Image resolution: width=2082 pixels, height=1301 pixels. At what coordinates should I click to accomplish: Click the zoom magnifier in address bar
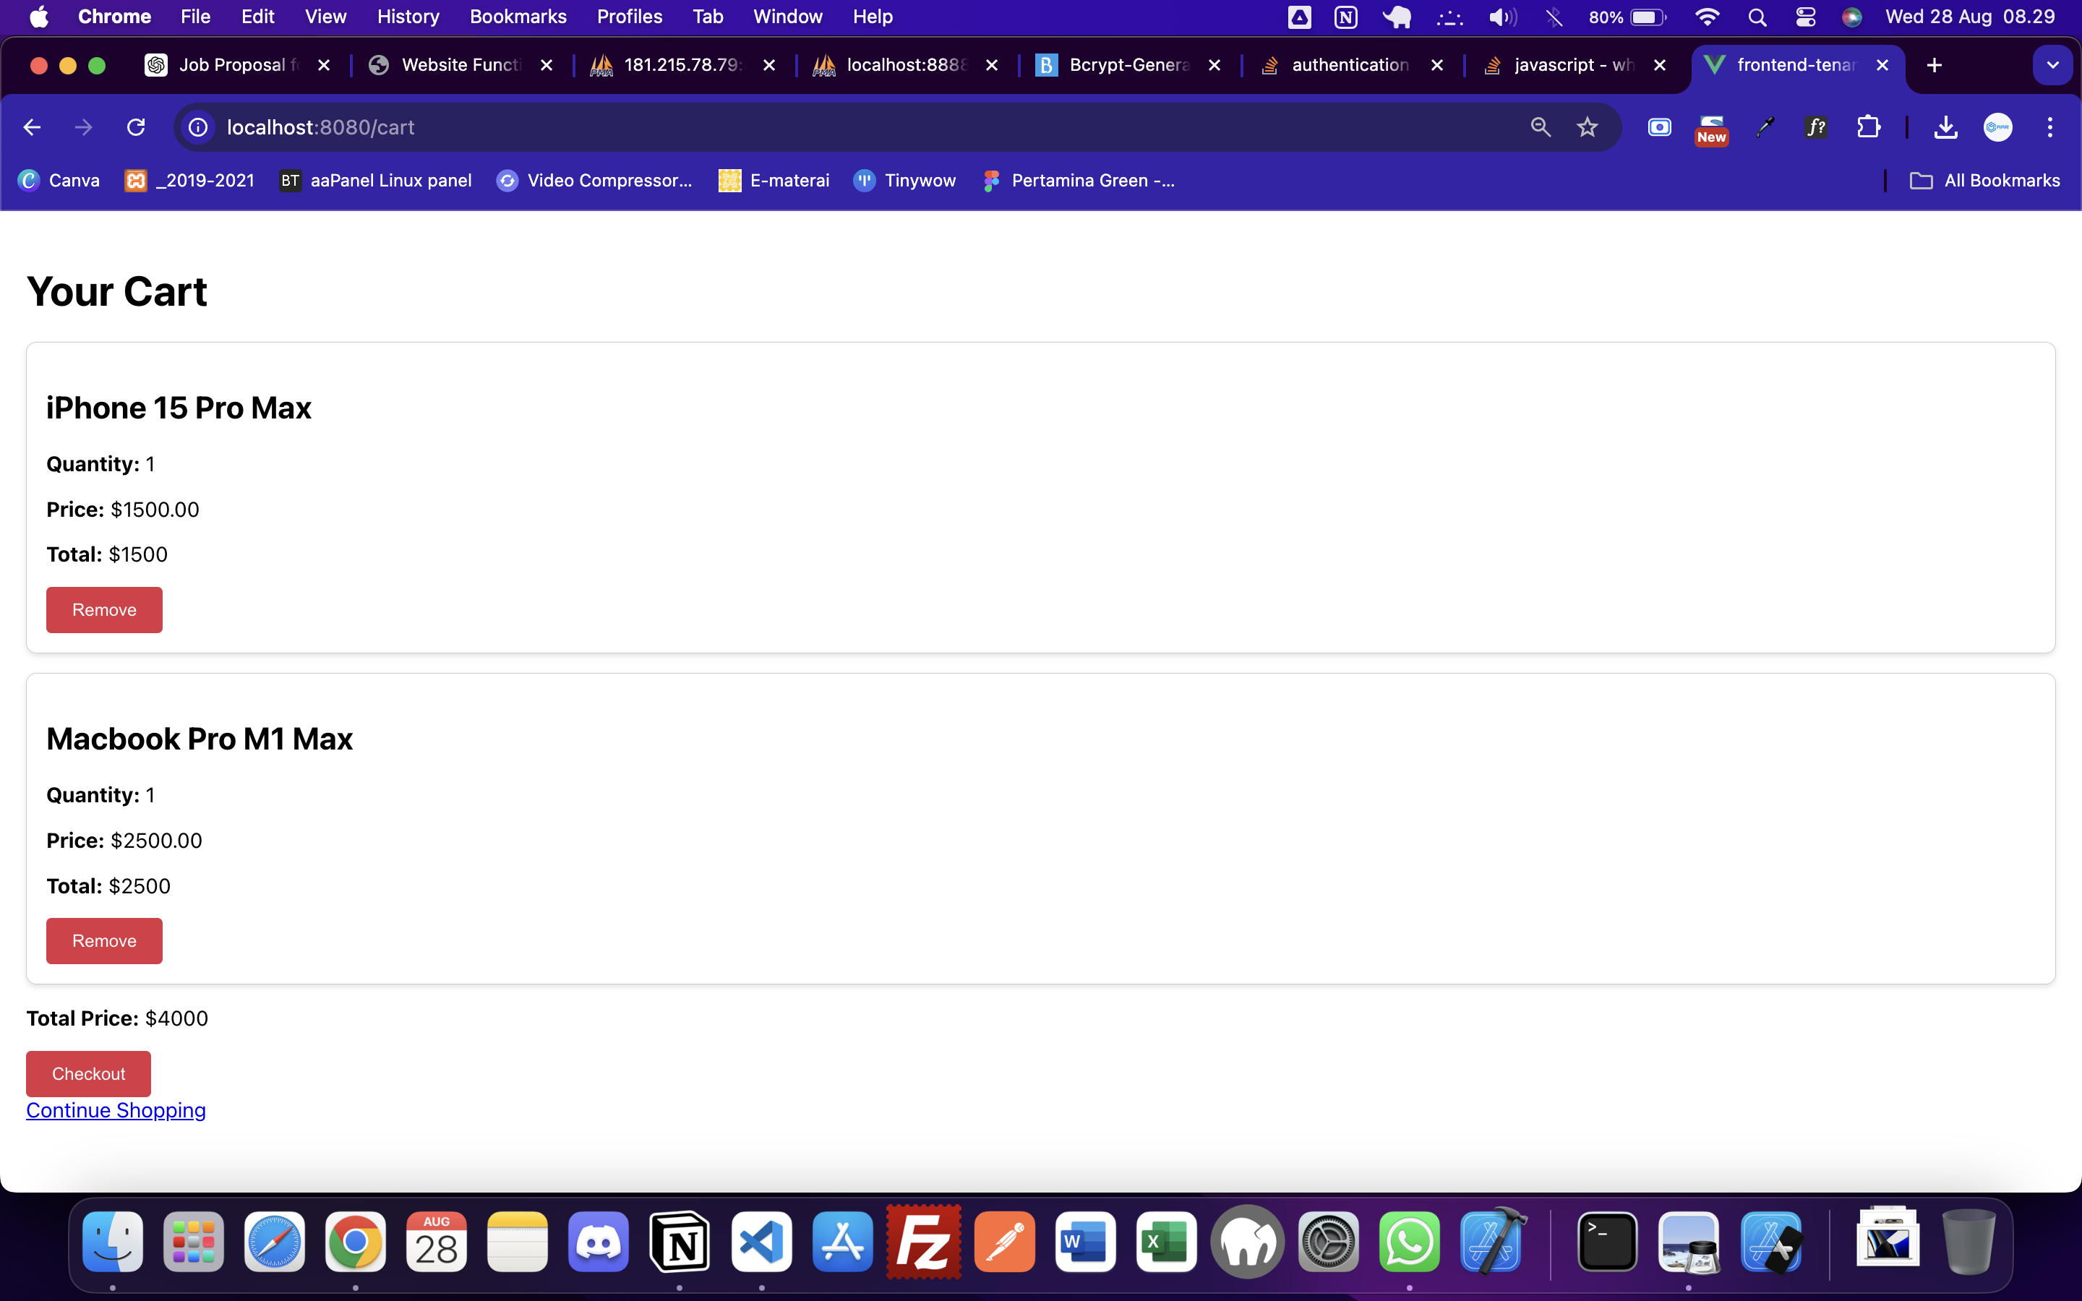pos(1540,127)
